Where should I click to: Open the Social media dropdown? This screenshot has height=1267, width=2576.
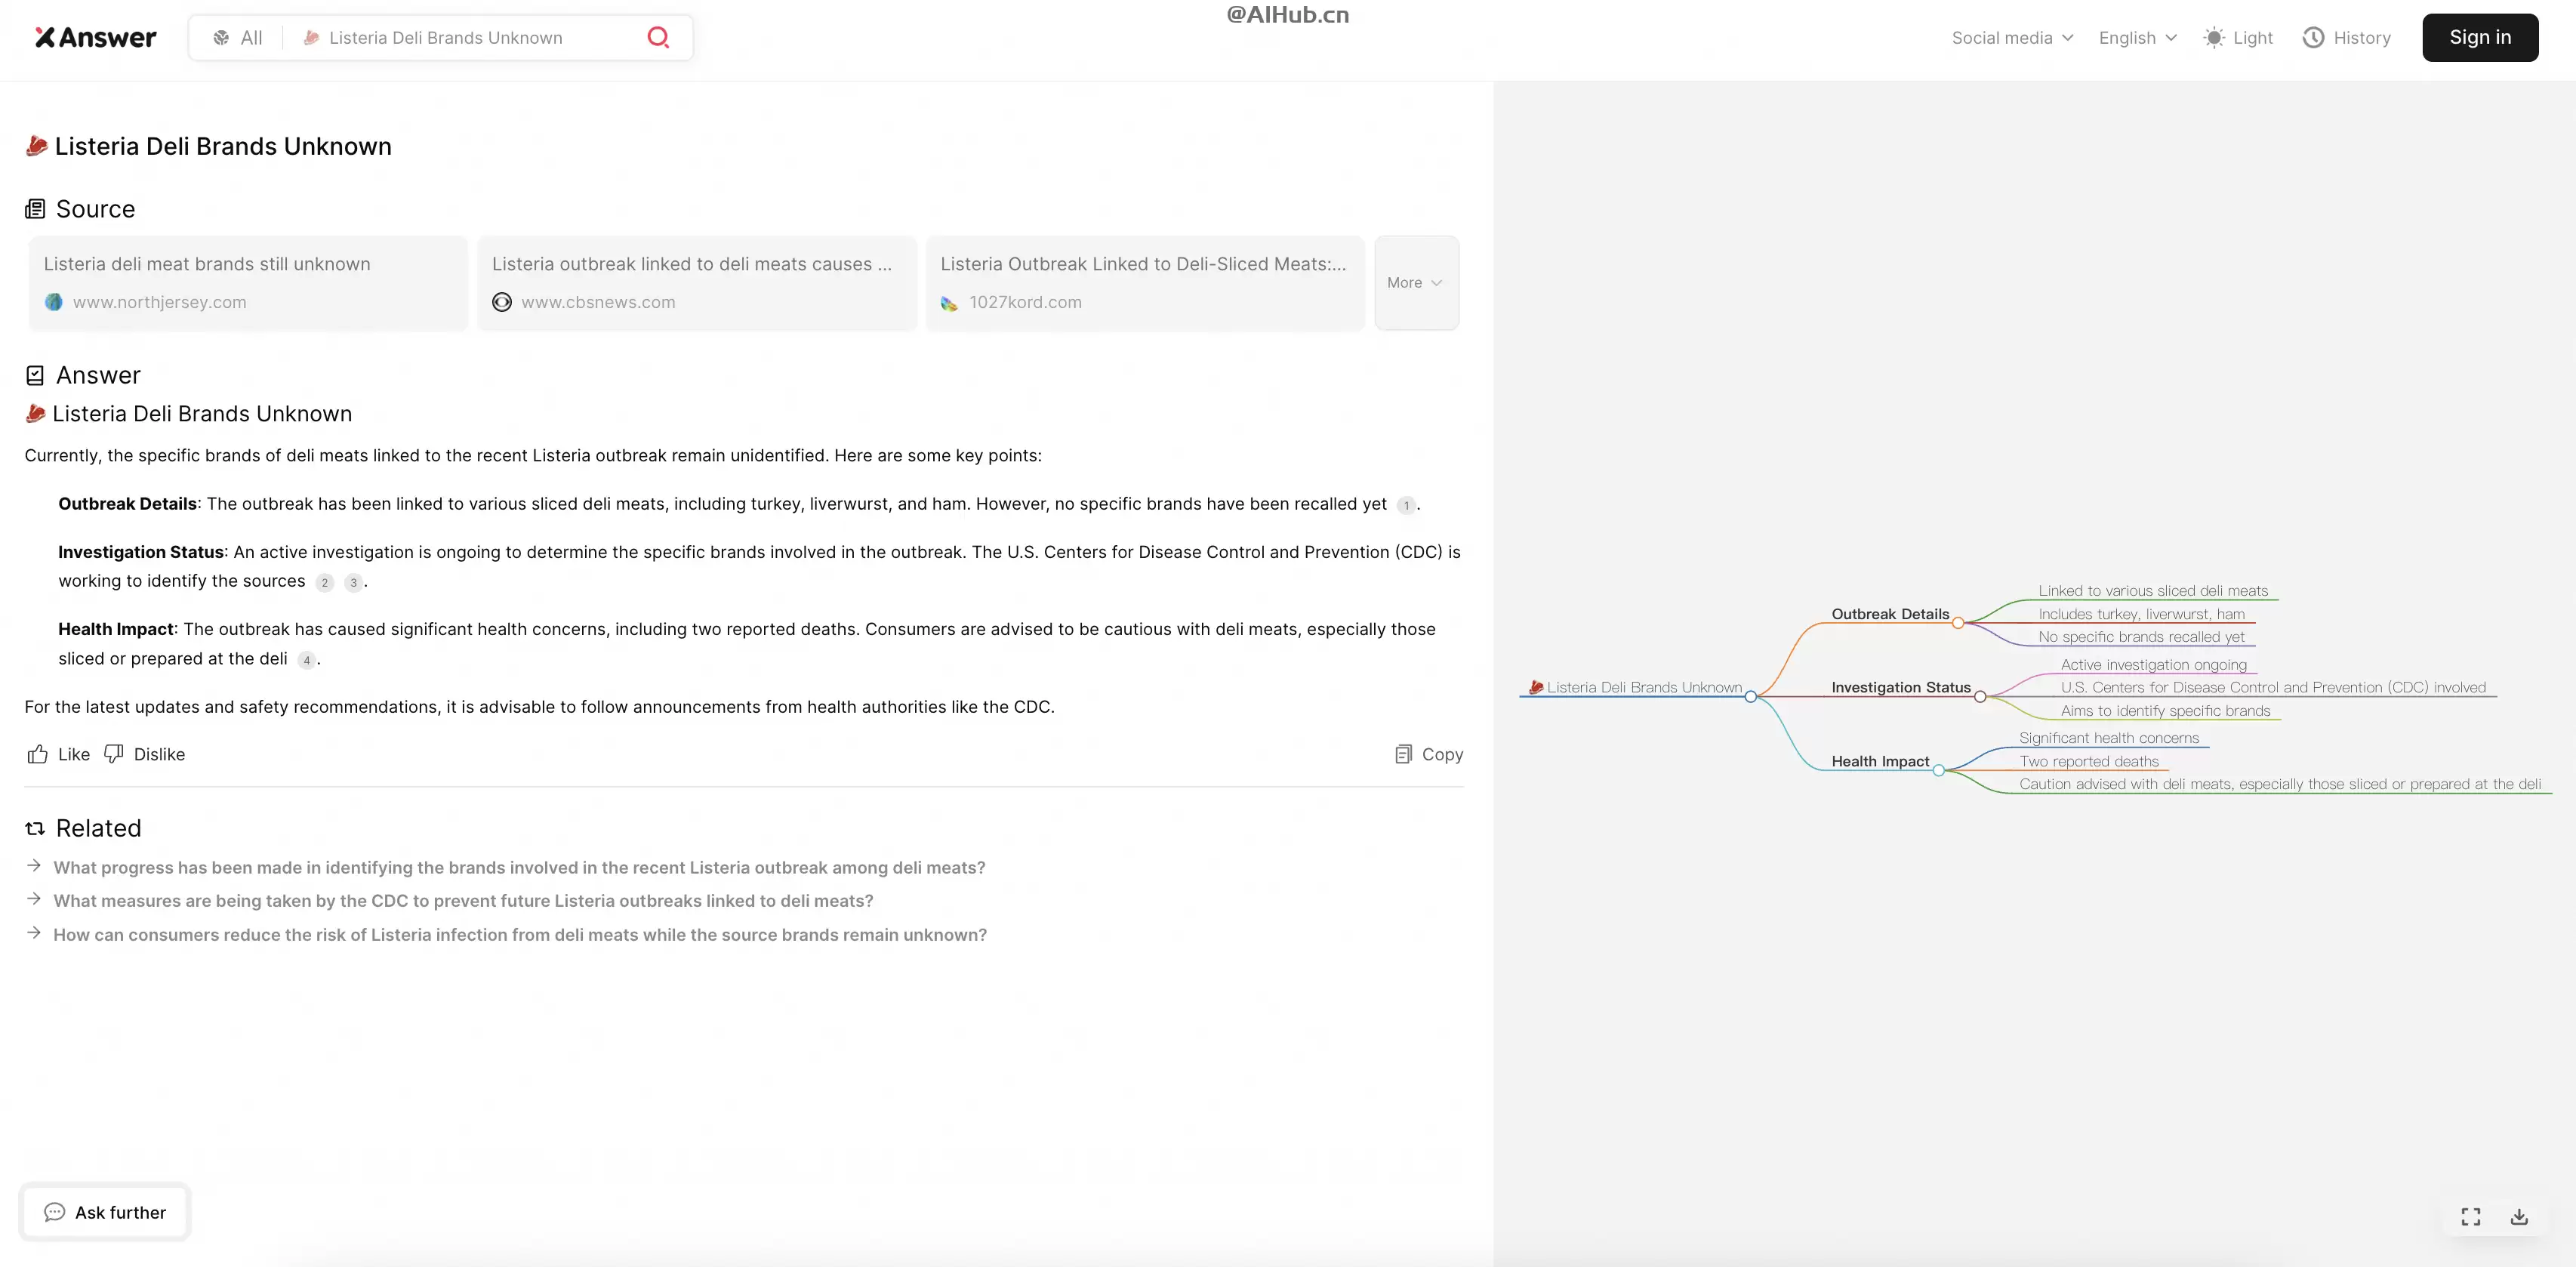point(2012,38)
